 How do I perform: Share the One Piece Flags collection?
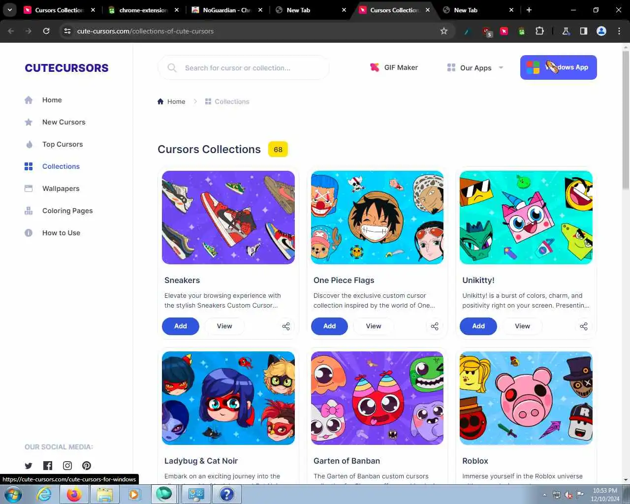coord(435,326)
